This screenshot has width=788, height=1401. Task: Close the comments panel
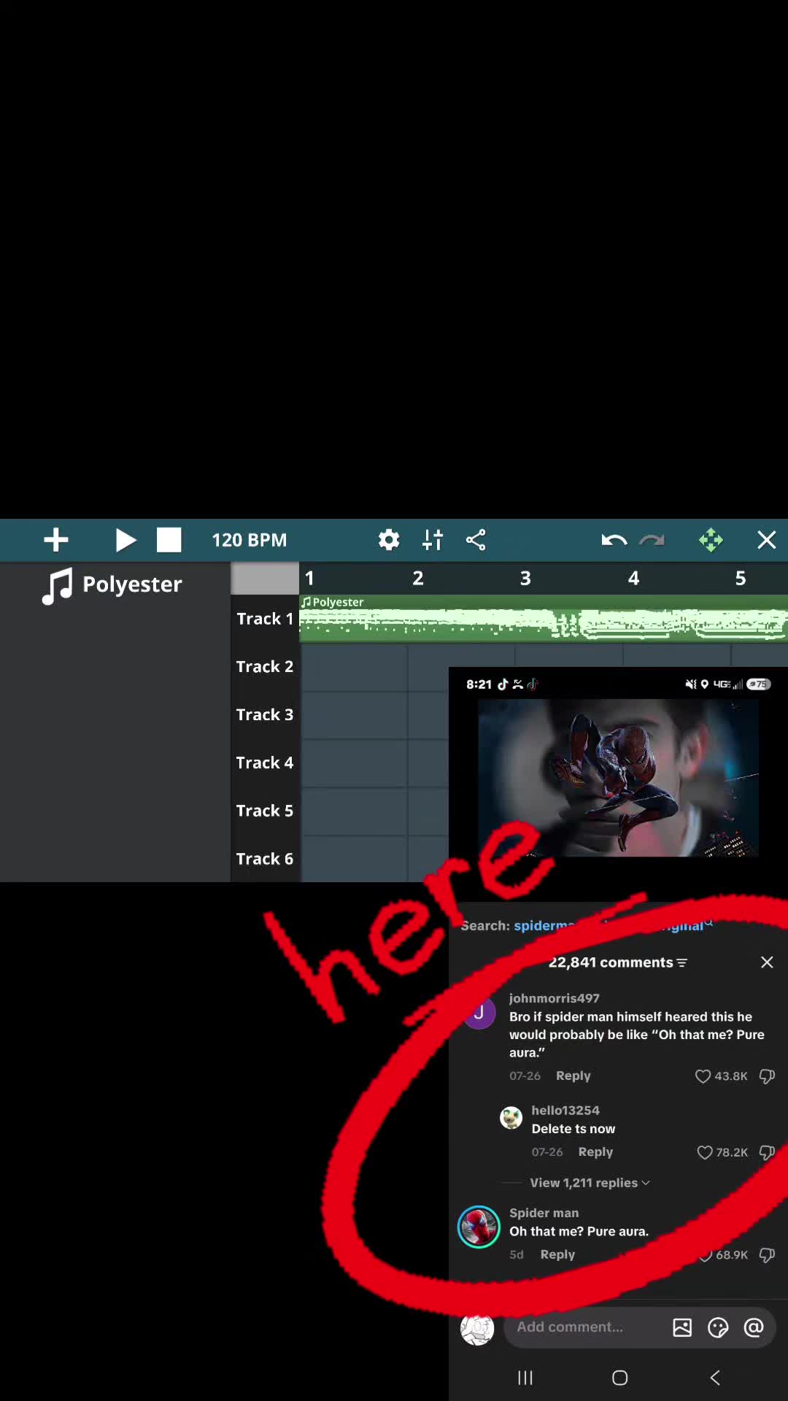pos(767,962)
